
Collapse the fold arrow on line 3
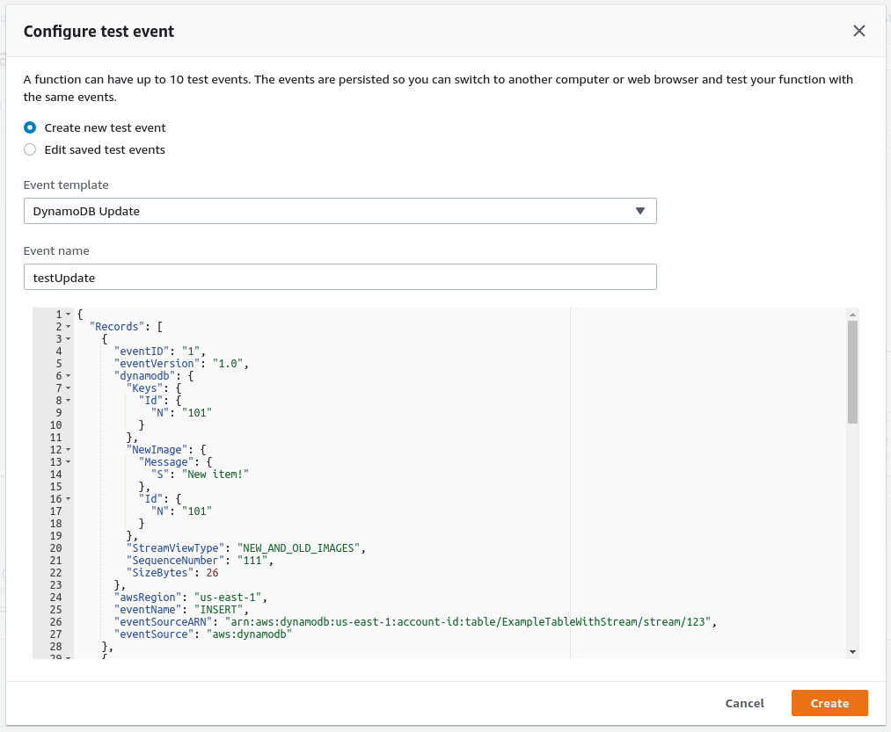tap(69, 339)
